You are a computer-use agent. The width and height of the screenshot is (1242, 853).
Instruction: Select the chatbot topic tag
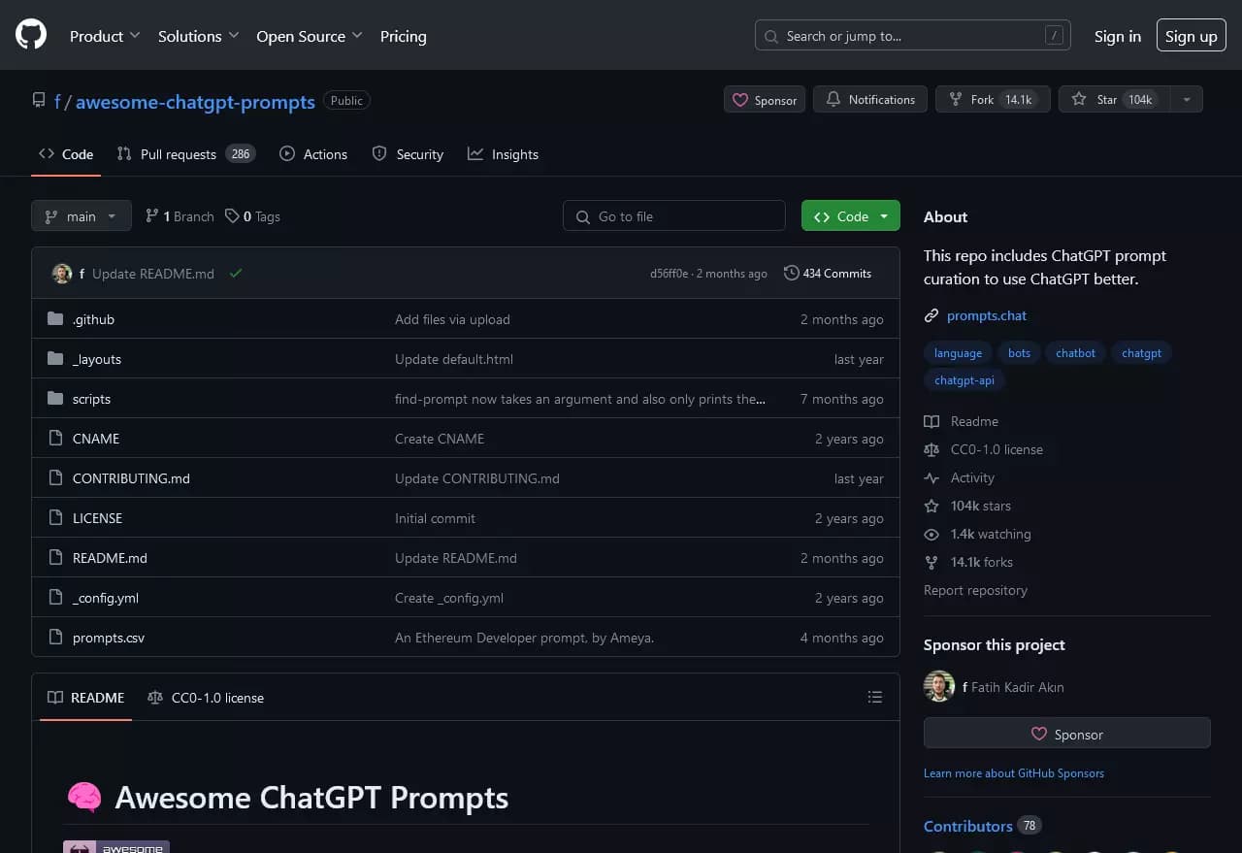click(1075, 353)
